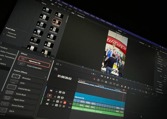Select the C0185.MP4 clip thumbnail

tap(35, 41)
